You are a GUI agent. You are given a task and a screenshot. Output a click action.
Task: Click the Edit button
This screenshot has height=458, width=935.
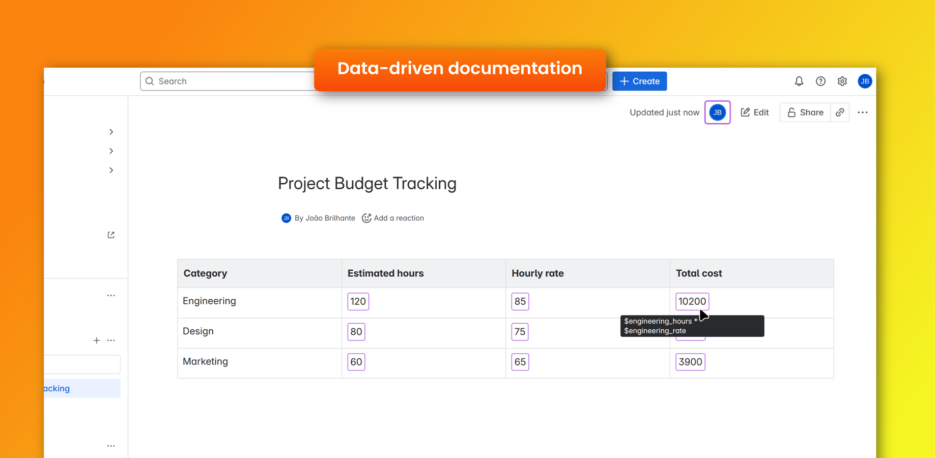(755, 112)
